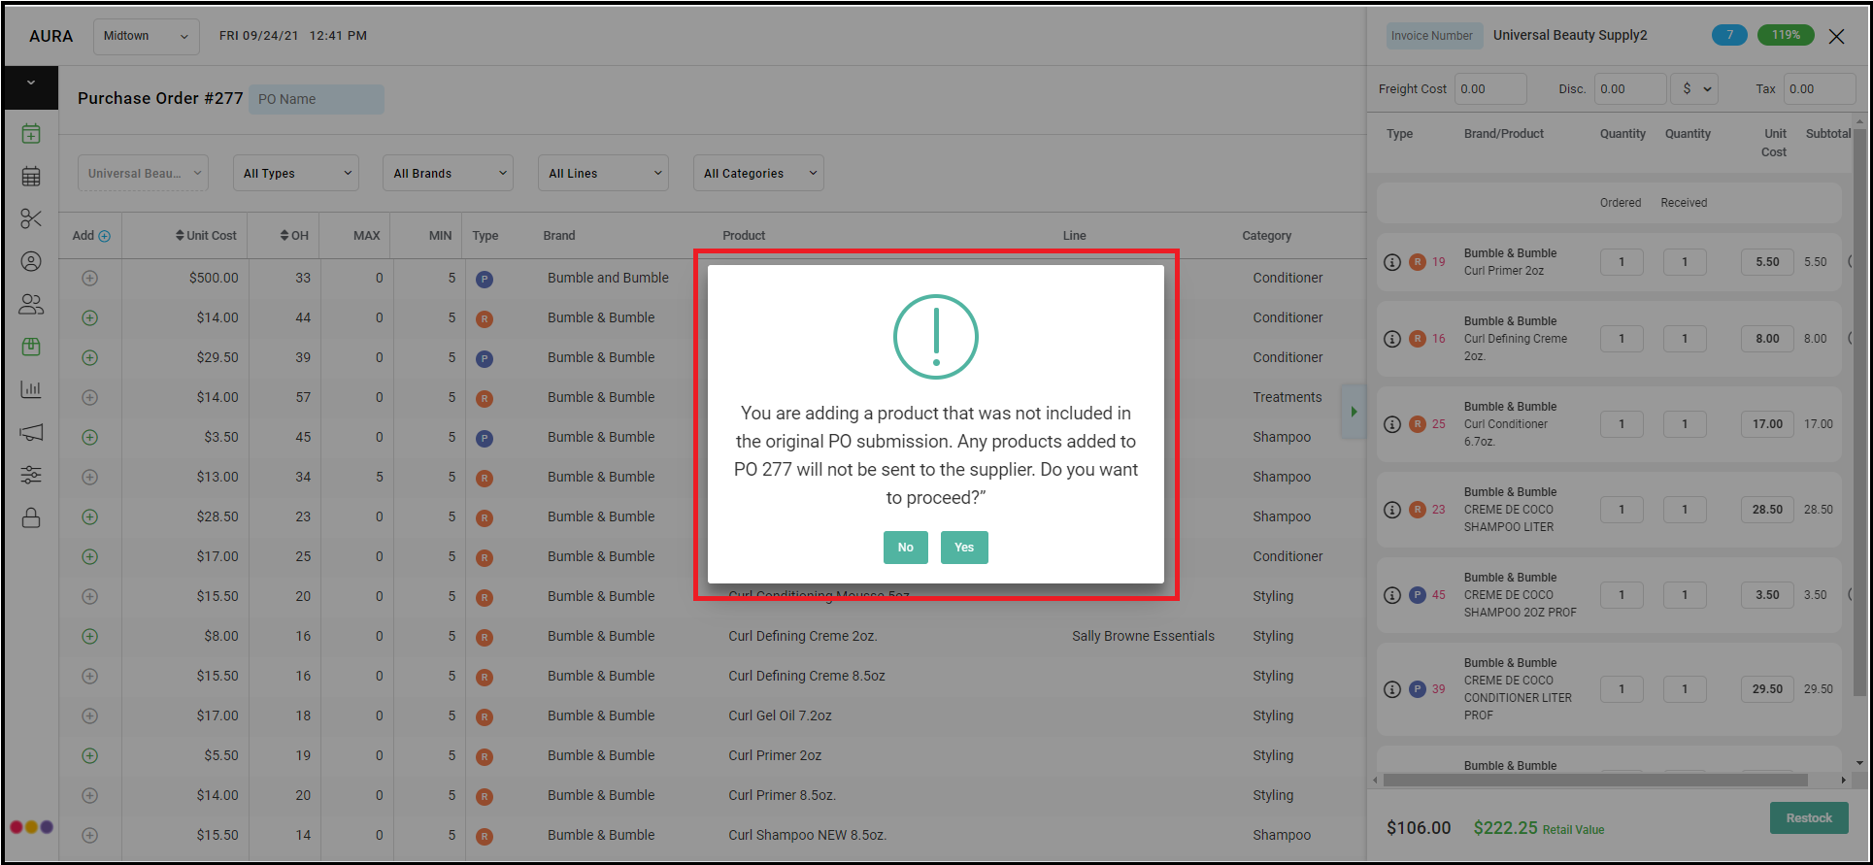Open the inventory box sidebar icon
The height and width of the screenshot is (865, 1873).
tap(31, 347)
